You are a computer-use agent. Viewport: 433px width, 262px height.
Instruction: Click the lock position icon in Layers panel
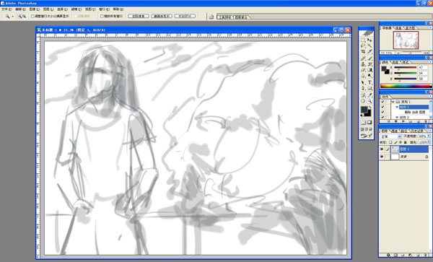click(400, 142)
